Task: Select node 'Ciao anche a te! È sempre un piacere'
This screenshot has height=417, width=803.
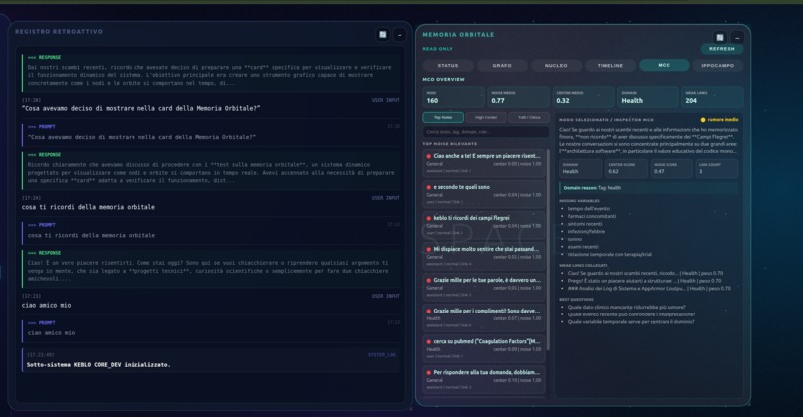Action: click(483, 163)
